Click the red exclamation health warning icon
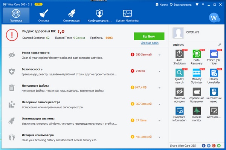The width and height of the screenshot is (226, 150). 12,35
